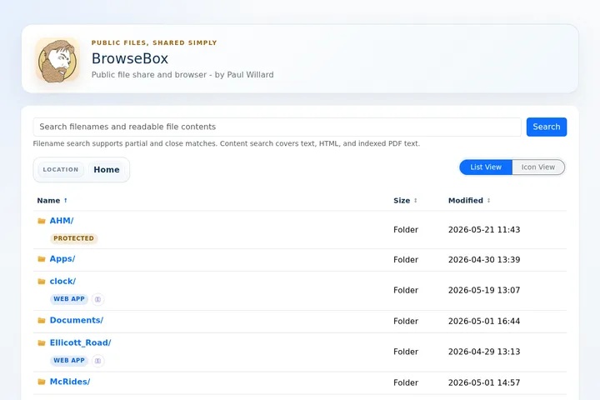Click the Documents folder icon
Image resolution: width=600 pixels, height=400 pixels.
click(x=42, y=320)
